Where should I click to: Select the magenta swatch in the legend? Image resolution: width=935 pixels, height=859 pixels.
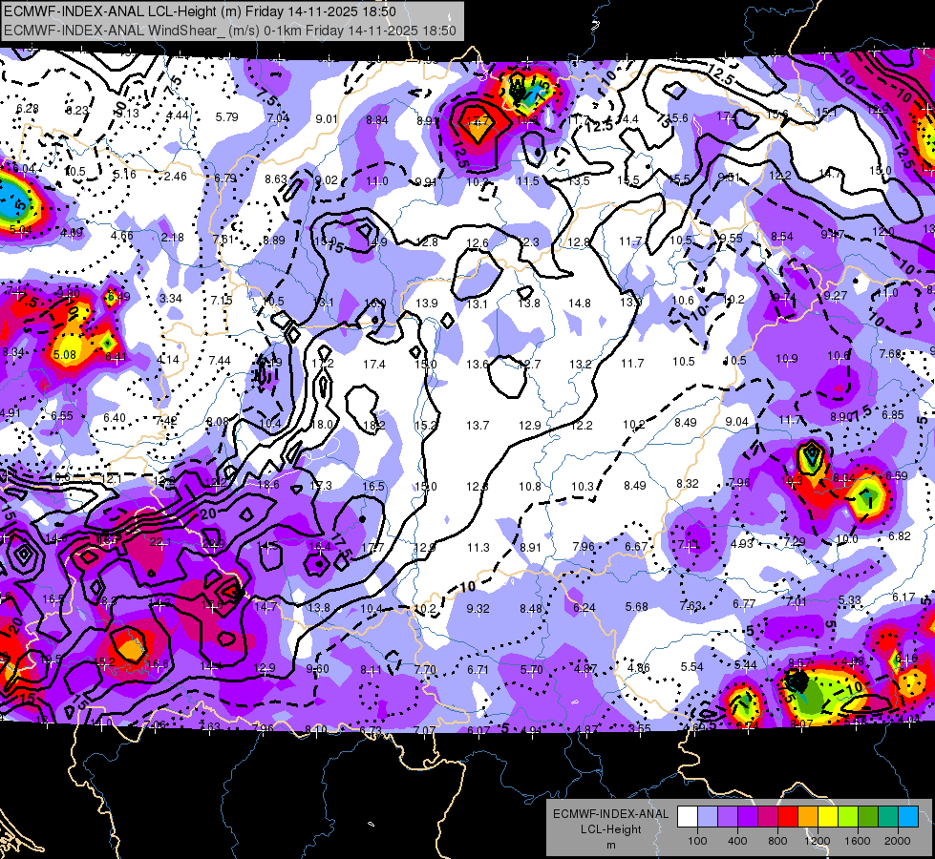pos(768,816)
